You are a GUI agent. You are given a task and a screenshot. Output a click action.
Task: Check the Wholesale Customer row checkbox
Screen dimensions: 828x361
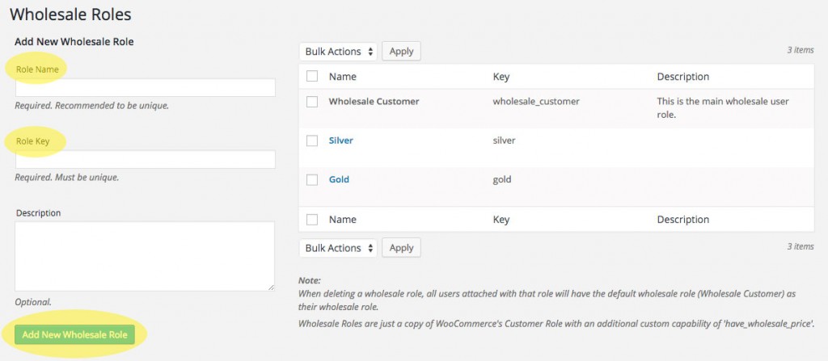click(312, 102)
